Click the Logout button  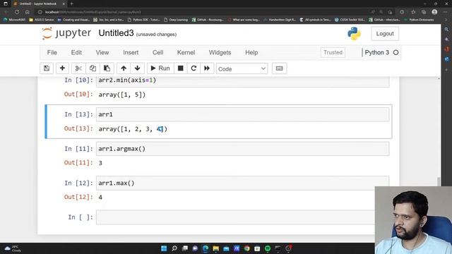click(385, 34)
